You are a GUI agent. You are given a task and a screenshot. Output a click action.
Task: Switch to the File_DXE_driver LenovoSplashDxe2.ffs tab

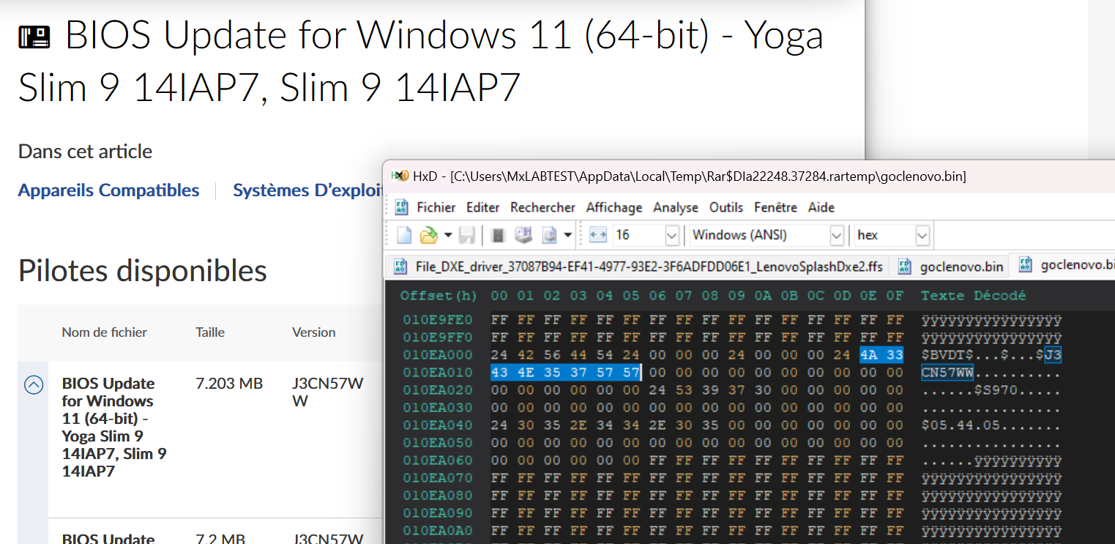point(638,266)
